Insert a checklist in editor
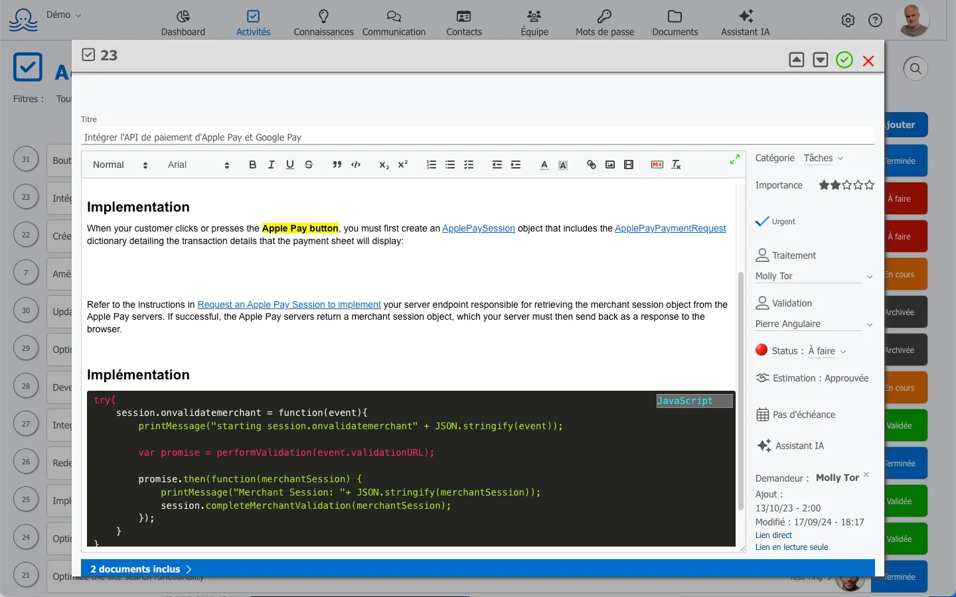Image resolution: width=956 pixels, height=597 pixels. (469, 165)
